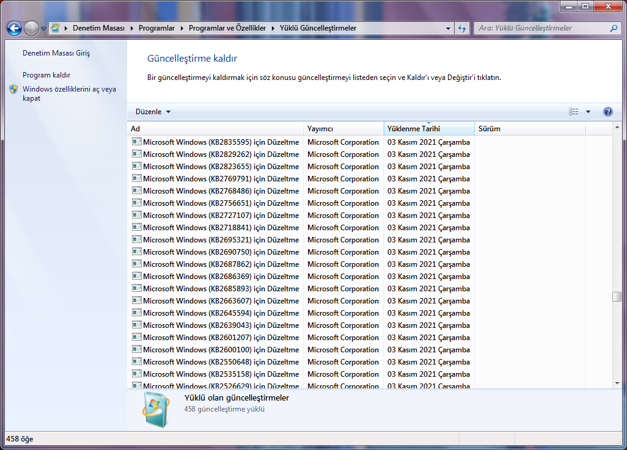Open Denetim Masası breadcrumb
627x450 pixels.
(98, 28)
